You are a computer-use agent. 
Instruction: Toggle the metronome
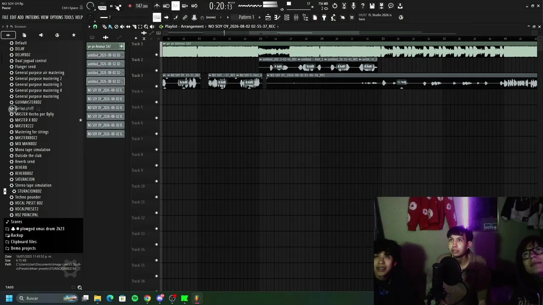[157, 6]
